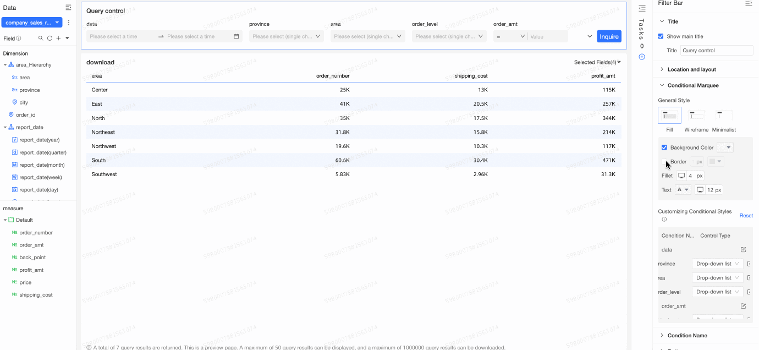
Task: Click the refresh fields icon
Action: pyautogui.click(x=50, y=39)
